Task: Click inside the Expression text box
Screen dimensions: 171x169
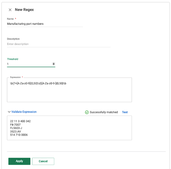Action: click(x=69, y=90)
